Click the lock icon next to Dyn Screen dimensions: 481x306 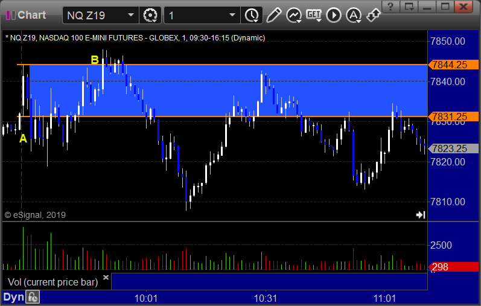(33, 297)
